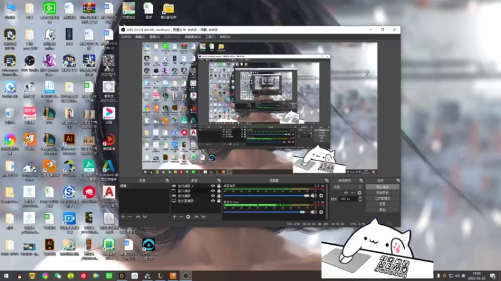Undock the 混音器 panel
The width and height of the screenshot is (501, 281).
click(x=326, y=180)
